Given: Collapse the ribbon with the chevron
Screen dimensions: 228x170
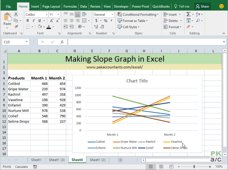Looking at the screenshot, I should 224,33.
